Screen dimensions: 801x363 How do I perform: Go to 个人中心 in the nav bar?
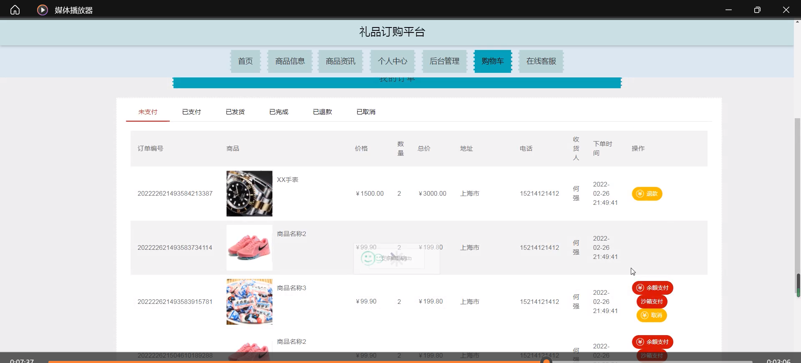click(393, 61)
